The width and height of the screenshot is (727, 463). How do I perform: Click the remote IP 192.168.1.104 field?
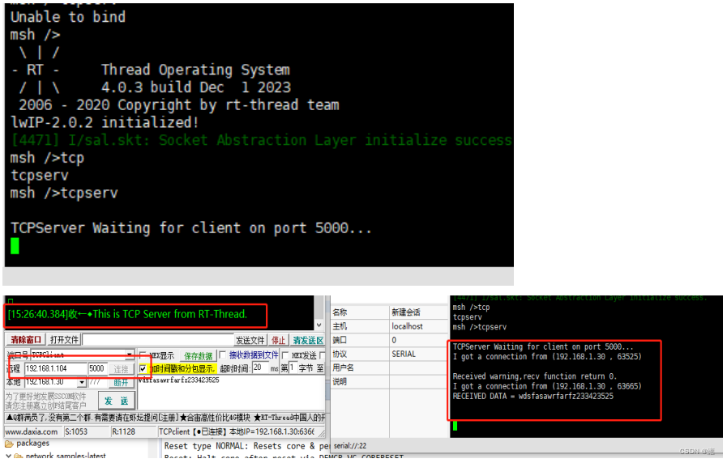(55, 368)
